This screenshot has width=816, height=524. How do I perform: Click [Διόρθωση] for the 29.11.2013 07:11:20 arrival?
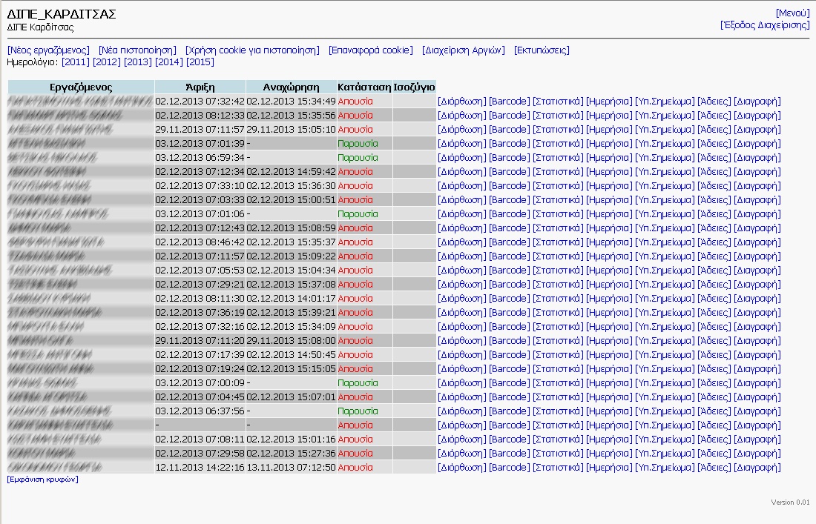[x=461, y=341]
